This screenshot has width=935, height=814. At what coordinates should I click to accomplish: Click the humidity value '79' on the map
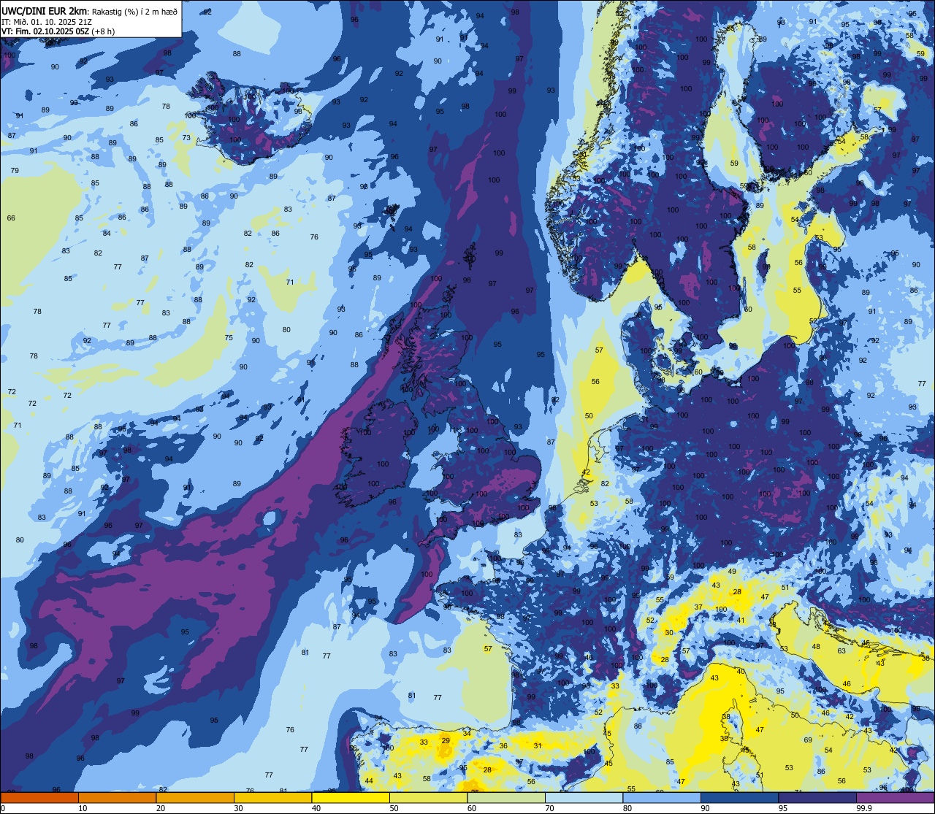click(15, 170)
